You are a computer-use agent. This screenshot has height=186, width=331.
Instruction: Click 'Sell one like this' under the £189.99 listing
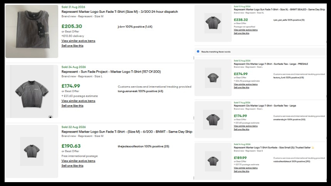pyautogui.click(x=241, y=171)
